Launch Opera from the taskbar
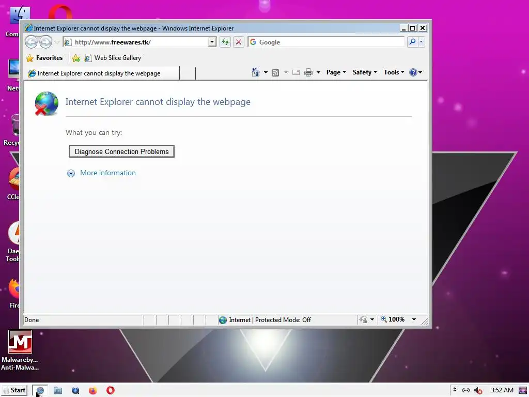This screenshot has width=529, height=397. pos(111,391)
